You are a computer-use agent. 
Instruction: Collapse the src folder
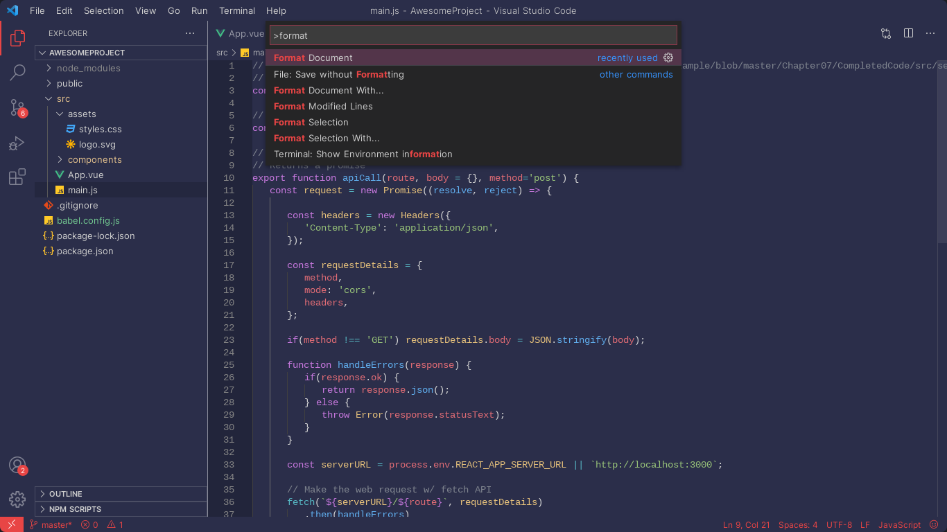click(x=121, y=98)
